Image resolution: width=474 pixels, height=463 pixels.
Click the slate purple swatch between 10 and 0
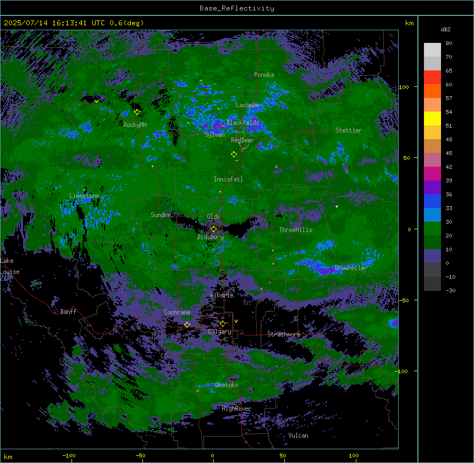tap(432, 256)
